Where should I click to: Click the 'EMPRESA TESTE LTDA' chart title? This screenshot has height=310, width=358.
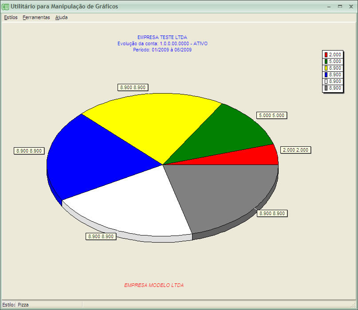(x=162, y=37)
